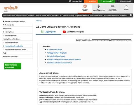This screenshot has height=106, width=134.
Task: Jump to Caratteristiche del plugin
Action: pyautogui.click(x=56, y=56)
